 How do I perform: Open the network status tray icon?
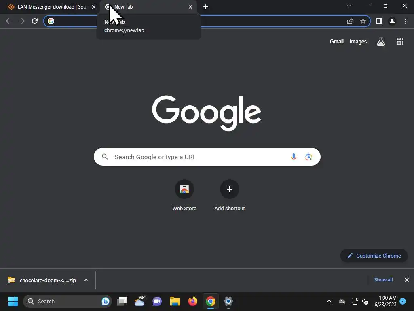(x=355, y=301)
